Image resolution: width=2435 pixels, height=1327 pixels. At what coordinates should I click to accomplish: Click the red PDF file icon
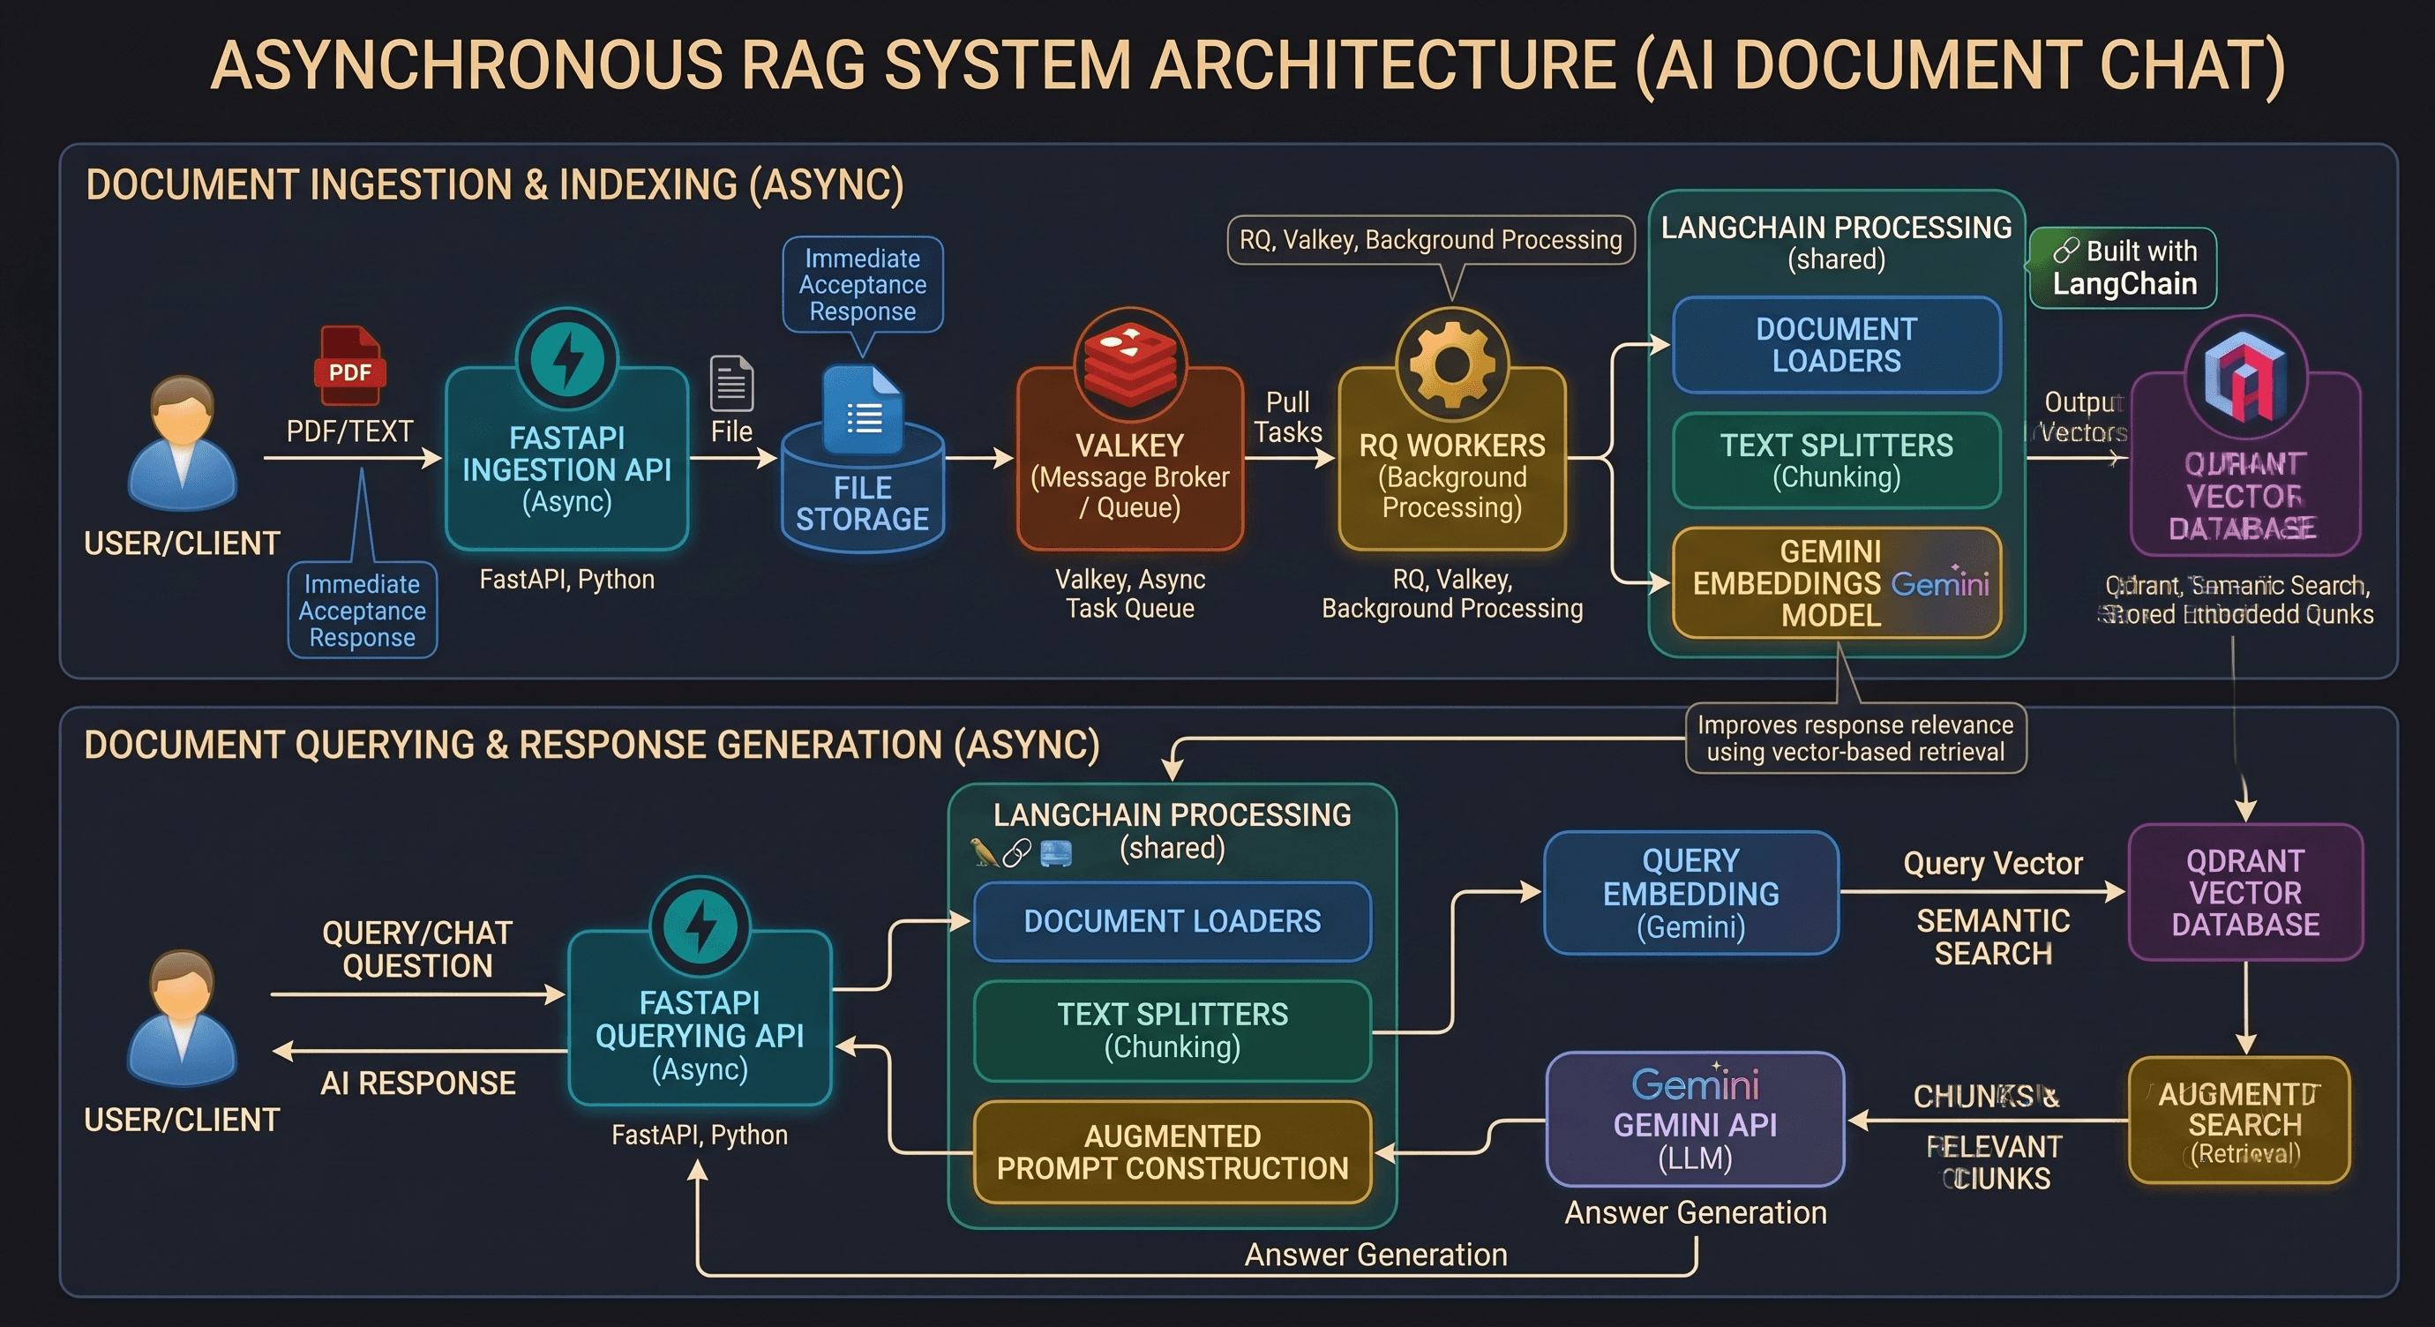coord(349,364)
